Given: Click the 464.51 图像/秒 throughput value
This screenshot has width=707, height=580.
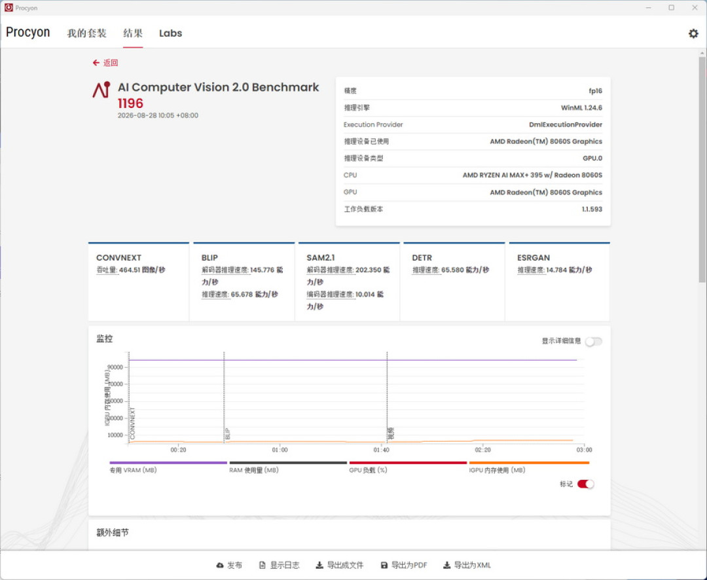Looking at the screenshot, I should [142, 270].
